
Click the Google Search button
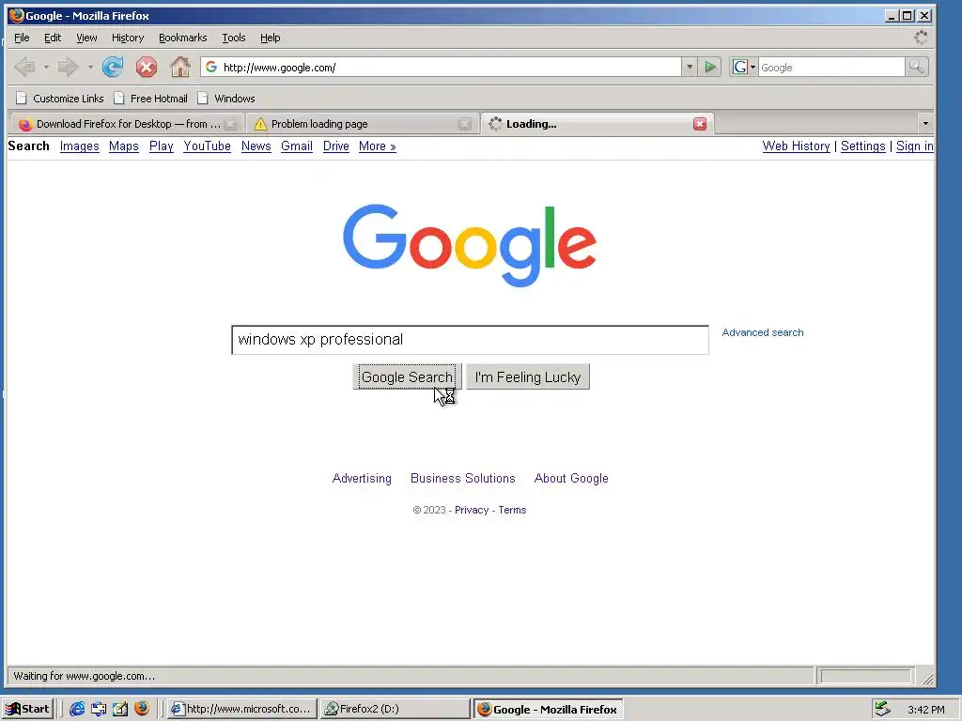pyautogui.click(x=407, y=376)
